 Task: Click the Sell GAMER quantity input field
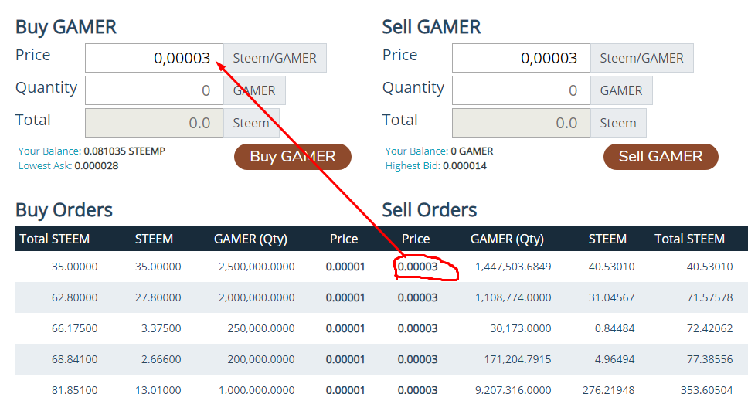pos(522,90)
